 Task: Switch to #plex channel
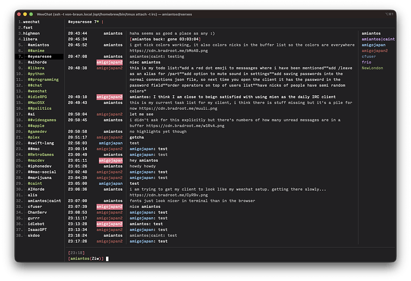pyautogui.click(x=33, y=137)
